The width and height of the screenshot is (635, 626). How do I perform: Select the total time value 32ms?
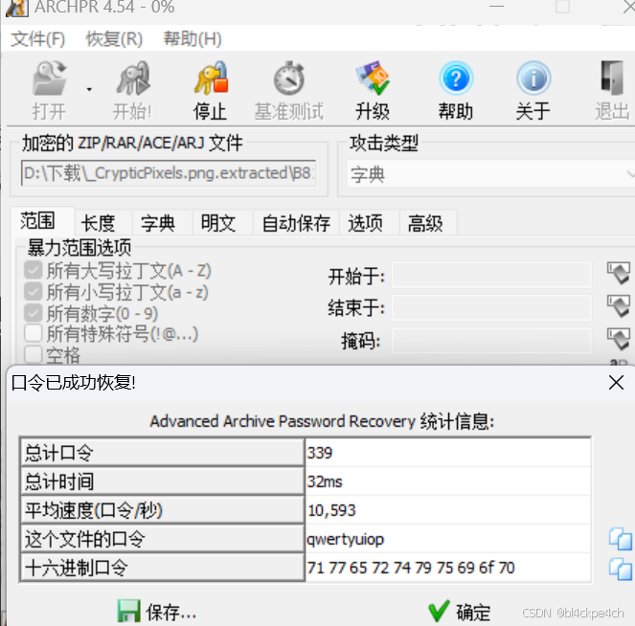pyautogui.click(x=325, y=481)
